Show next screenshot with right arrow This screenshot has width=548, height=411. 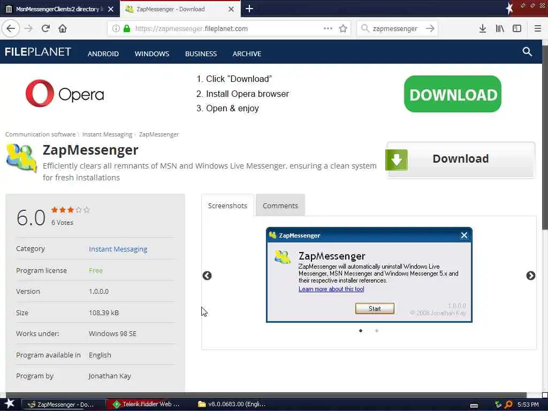530,276
